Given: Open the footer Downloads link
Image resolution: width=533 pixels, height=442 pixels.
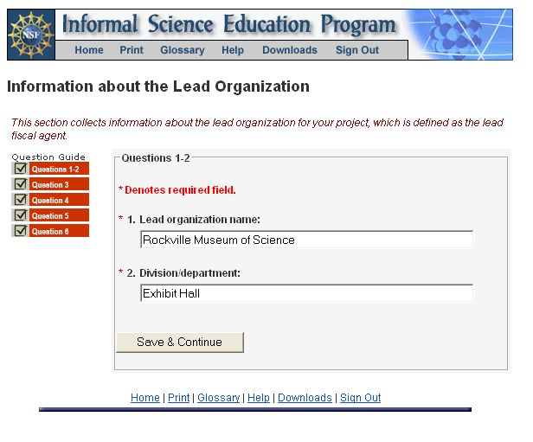Looking at the screenshot, I should pos(305,398).
